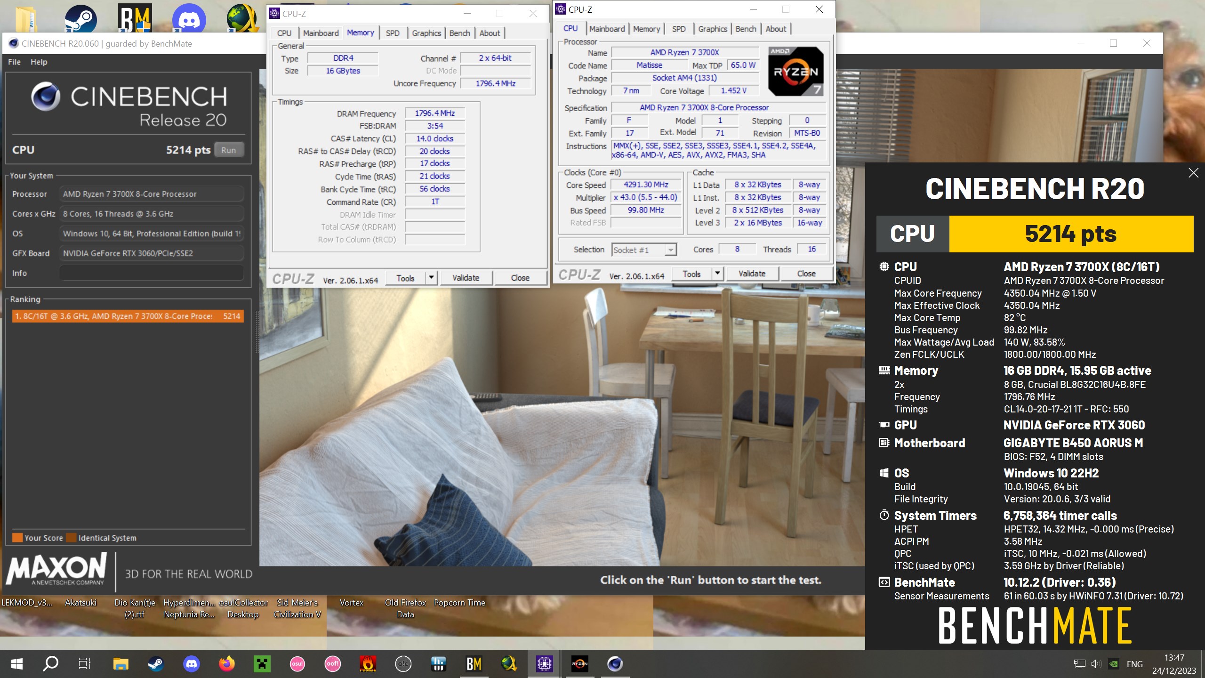Select the Vortex desktop shortcut label
The width and height of the screenshot is (1205, 678).
(x=352, y=603)
